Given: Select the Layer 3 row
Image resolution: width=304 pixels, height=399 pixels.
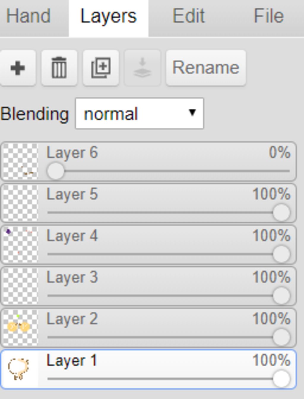Looking at the screenshot, I should coord(148,286).
